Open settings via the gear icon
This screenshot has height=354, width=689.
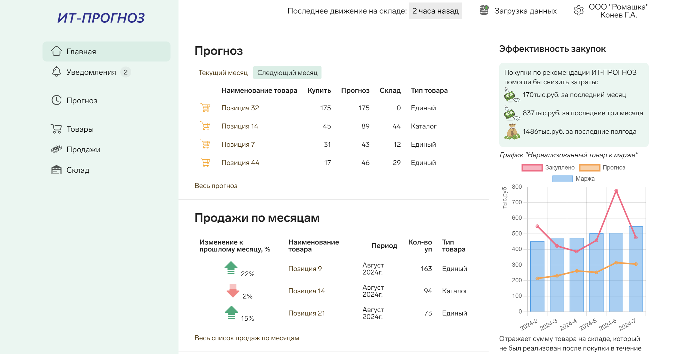(578, 10)
